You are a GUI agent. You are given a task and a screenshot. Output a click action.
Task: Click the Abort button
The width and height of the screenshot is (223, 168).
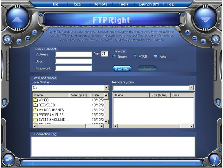click(147, 68)
